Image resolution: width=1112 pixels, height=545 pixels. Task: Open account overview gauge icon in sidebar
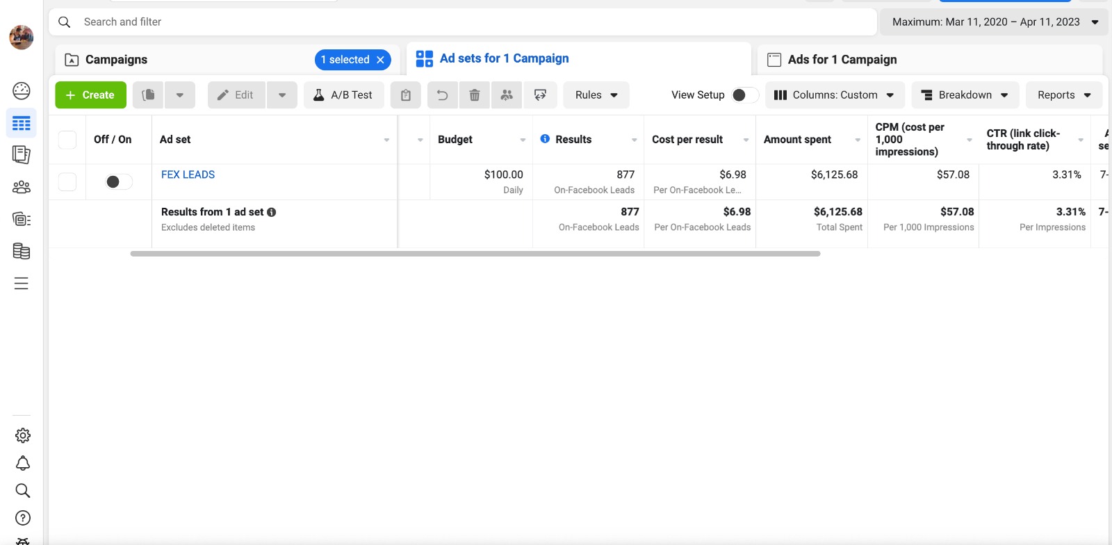click(x=22, y=90)
